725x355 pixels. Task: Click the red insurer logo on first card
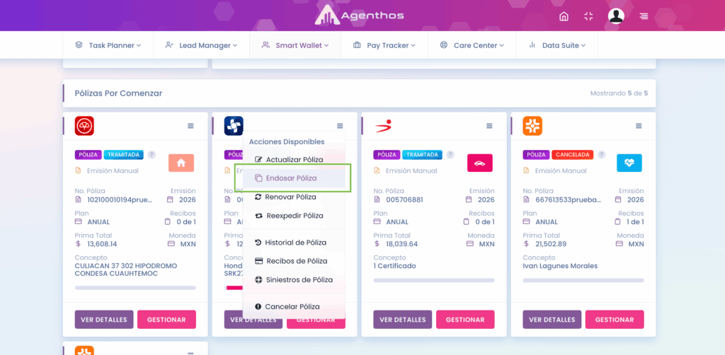click(x=84, y=126)
